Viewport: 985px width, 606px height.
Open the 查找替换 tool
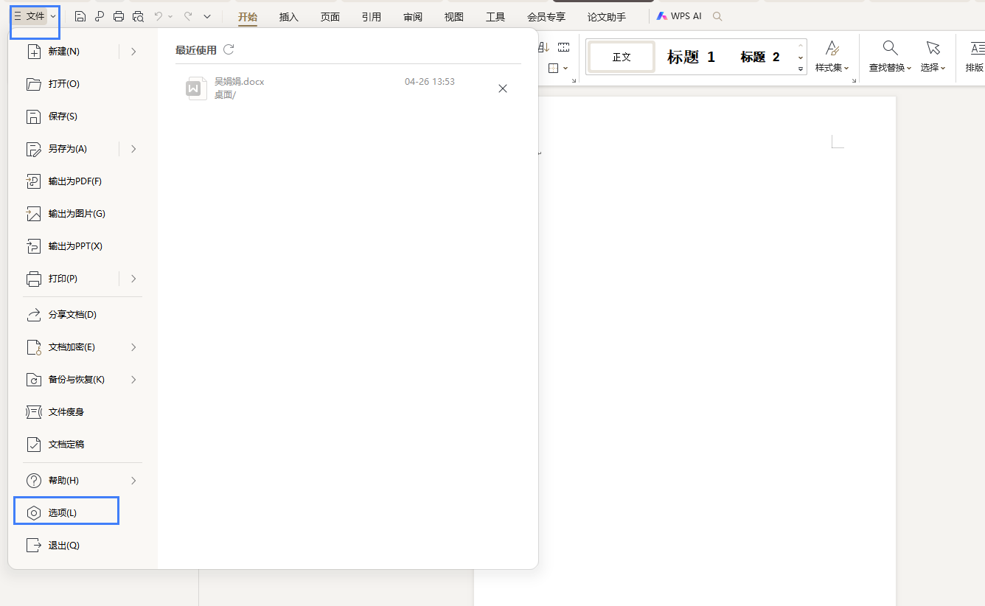[891, 57]
